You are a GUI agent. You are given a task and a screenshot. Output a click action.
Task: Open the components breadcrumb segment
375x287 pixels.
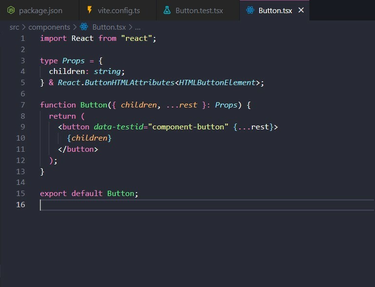tap(49, 27)
